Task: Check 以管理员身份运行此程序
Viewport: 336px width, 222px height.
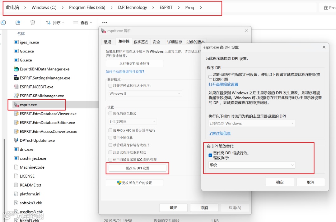Action: tap(110, 145)
